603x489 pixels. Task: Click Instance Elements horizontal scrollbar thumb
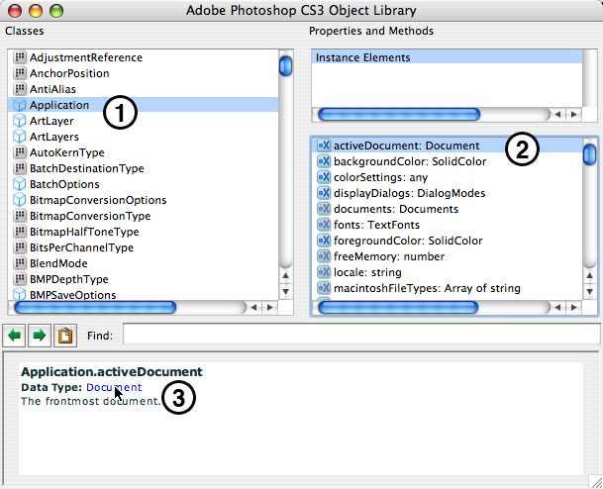[399, 114]
